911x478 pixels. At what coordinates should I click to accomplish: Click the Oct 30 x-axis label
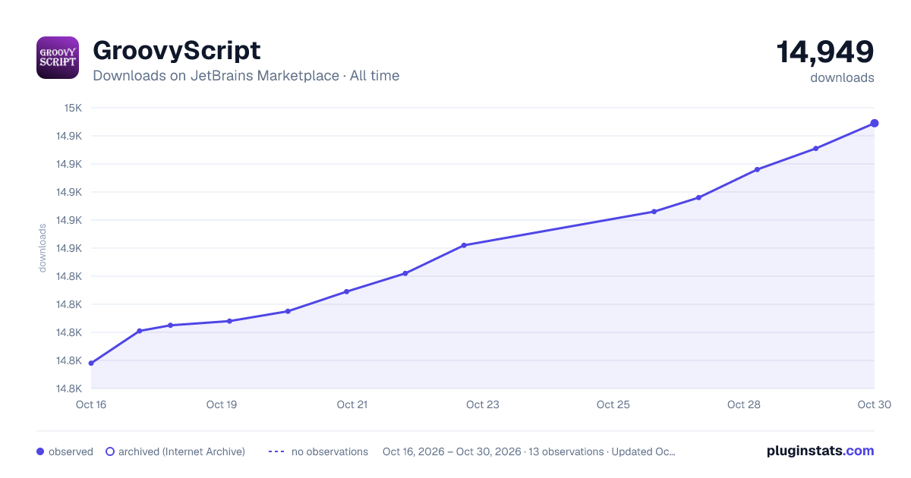(x=873, y=404)
